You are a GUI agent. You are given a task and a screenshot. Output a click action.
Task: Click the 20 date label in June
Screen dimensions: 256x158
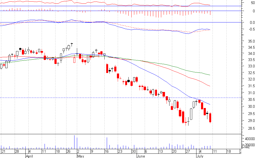174,151
